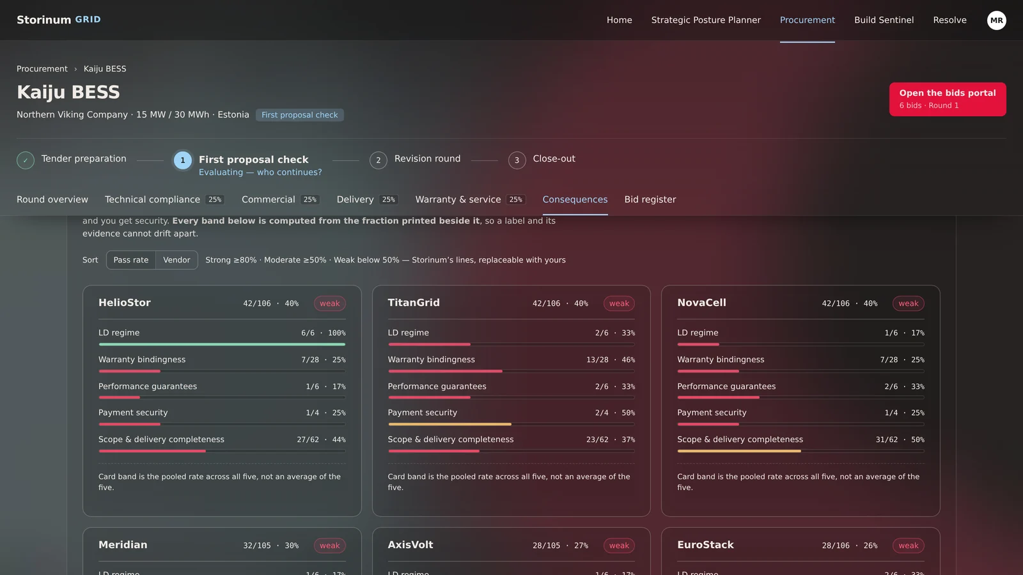Open the MR user avatar menu
This screenshot has width=1023, height=575.
[x=996, y=20]
